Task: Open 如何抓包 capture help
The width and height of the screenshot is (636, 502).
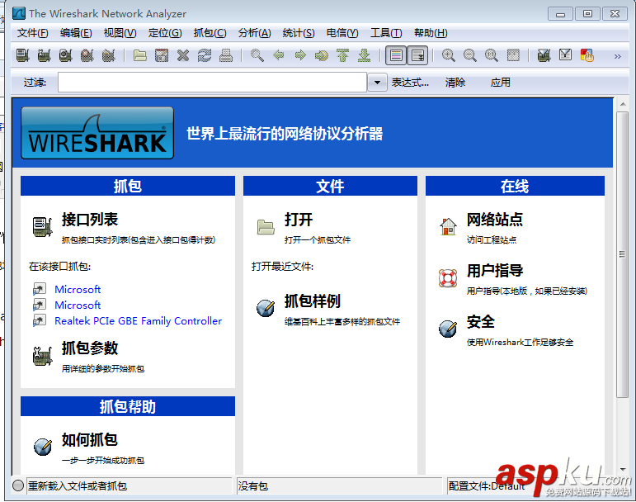Action: [x=90, y=440]
